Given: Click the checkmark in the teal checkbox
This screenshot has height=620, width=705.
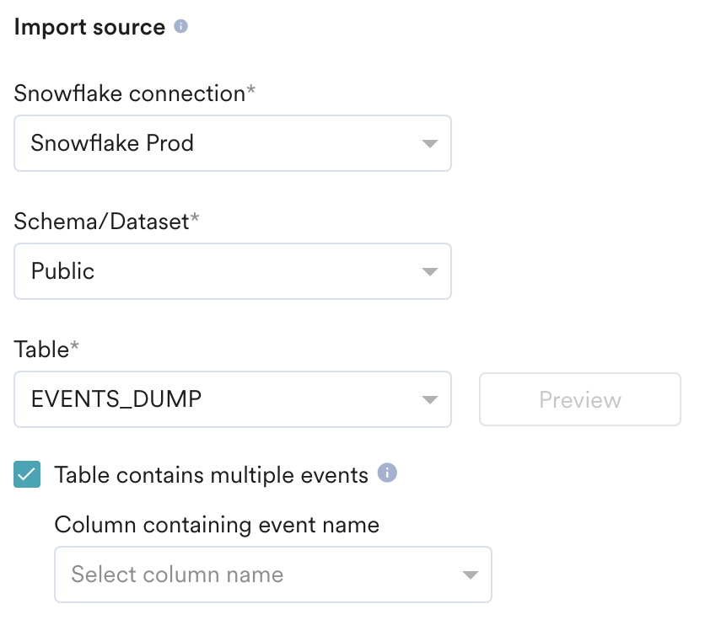Looking at the screenshot, I should click(27, 475).
